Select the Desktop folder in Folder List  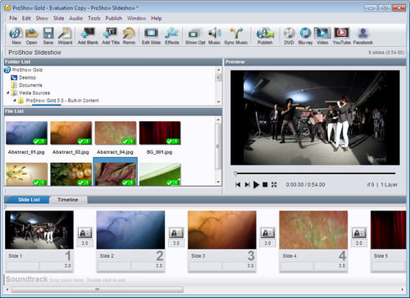pos(27,78)
